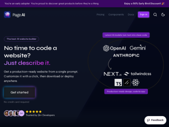Click the 2k+ avatar badge
The width and height of the screenshot is (169, 127).
tap(21, 113)
